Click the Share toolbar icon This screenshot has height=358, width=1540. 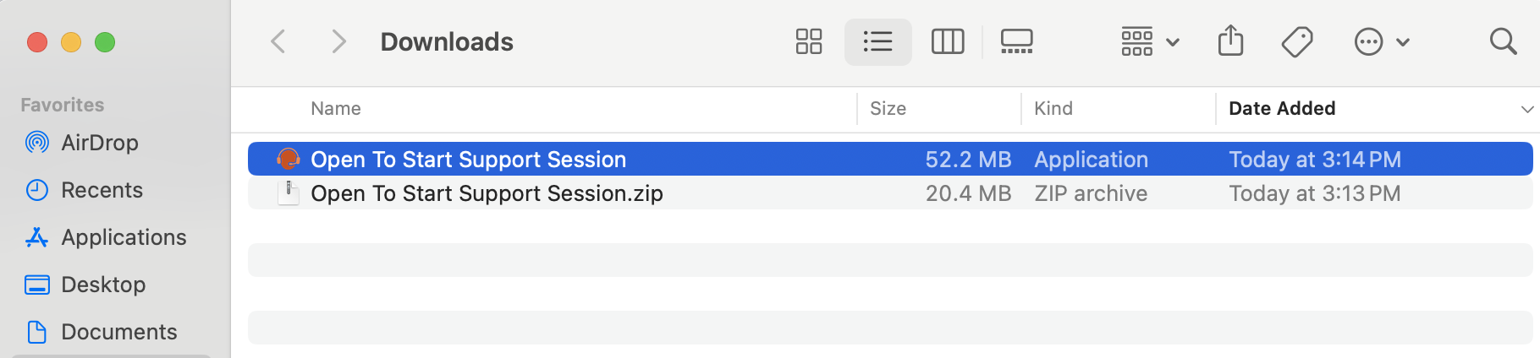point(1230,41)
